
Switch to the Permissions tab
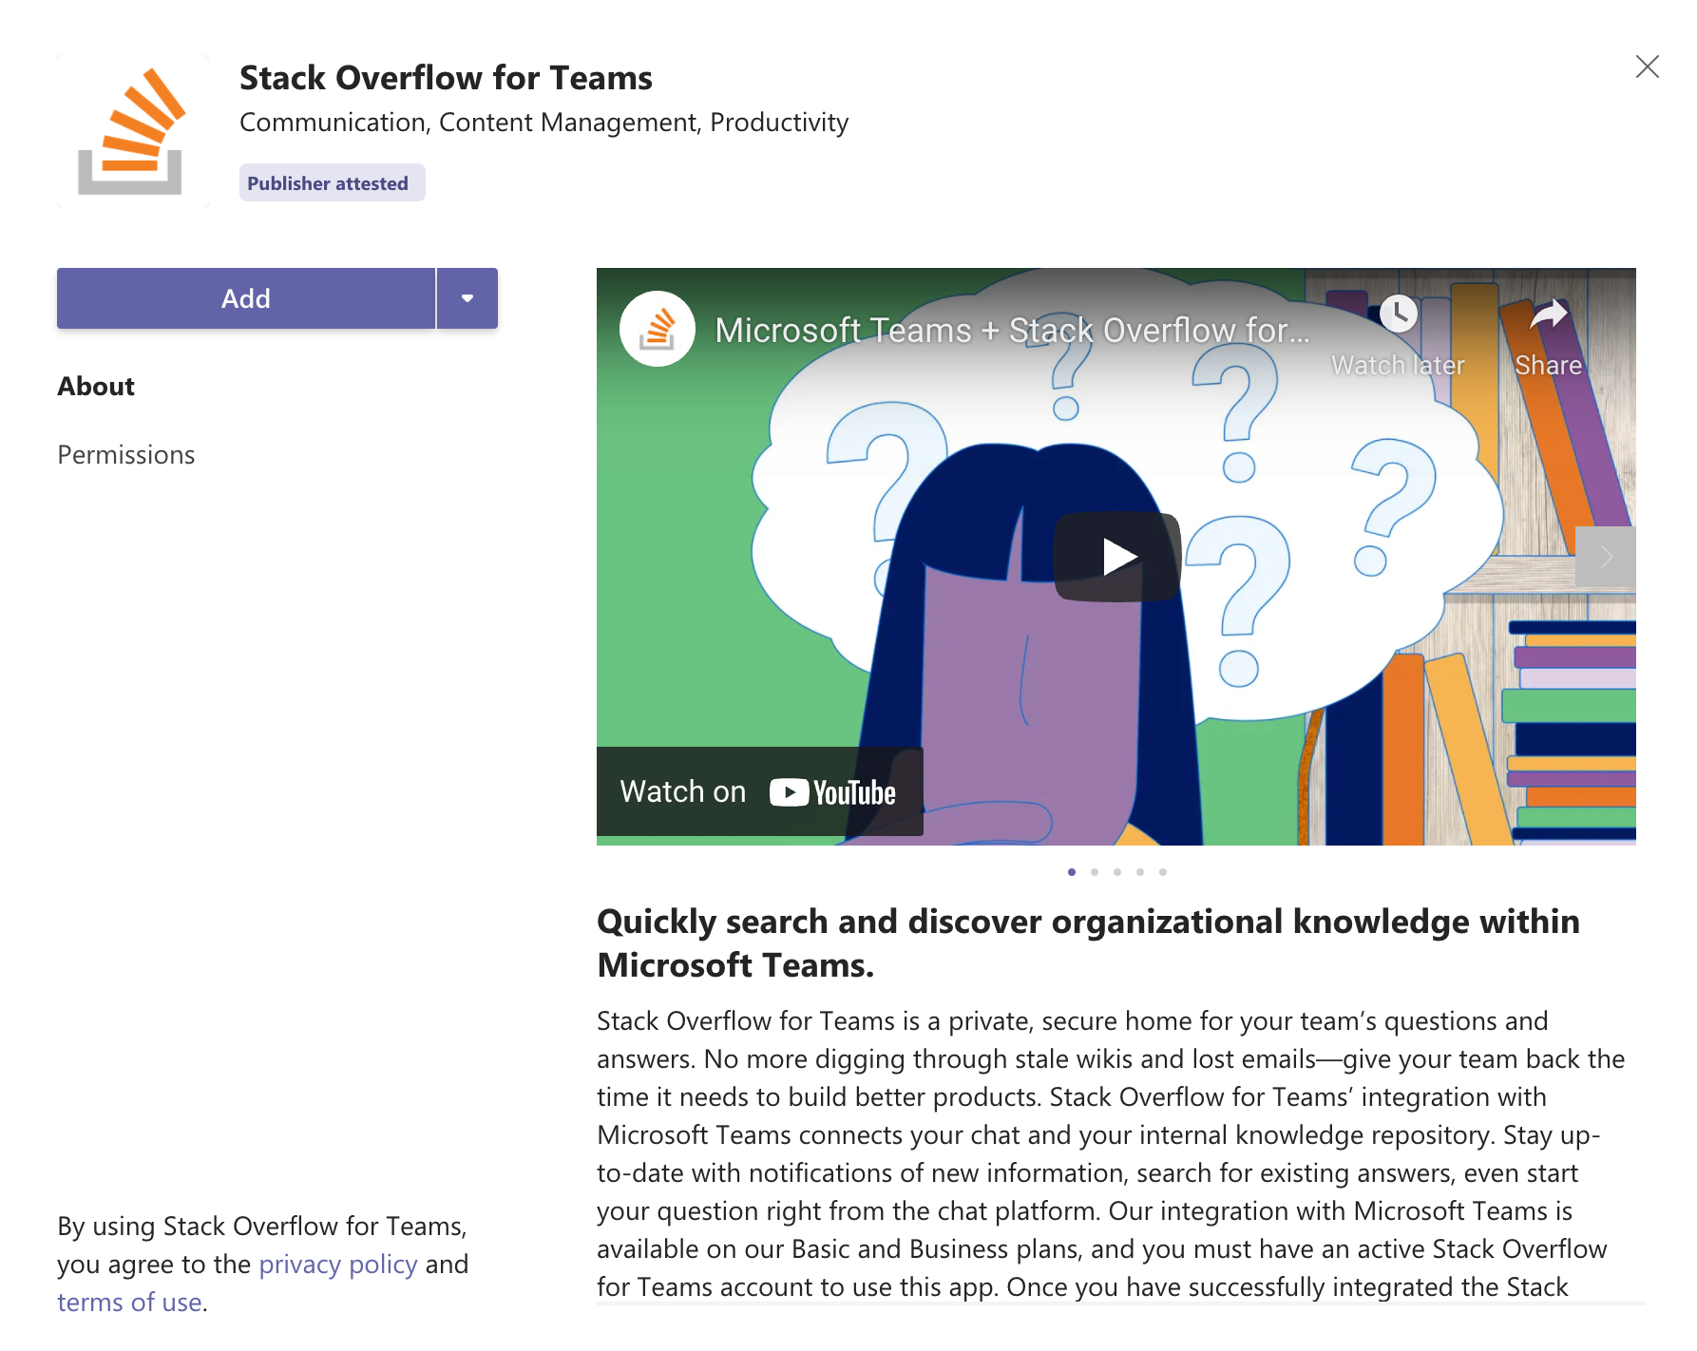(x=126, y=455)
